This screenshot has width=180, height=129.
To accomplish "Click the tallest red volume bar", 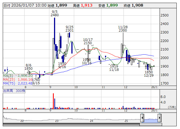I will click(53, 101).
